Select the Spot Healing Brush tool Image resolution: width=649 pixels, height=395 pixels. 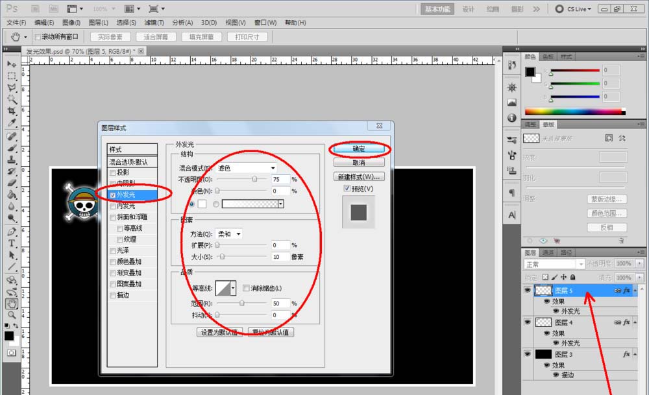(12, 136)
